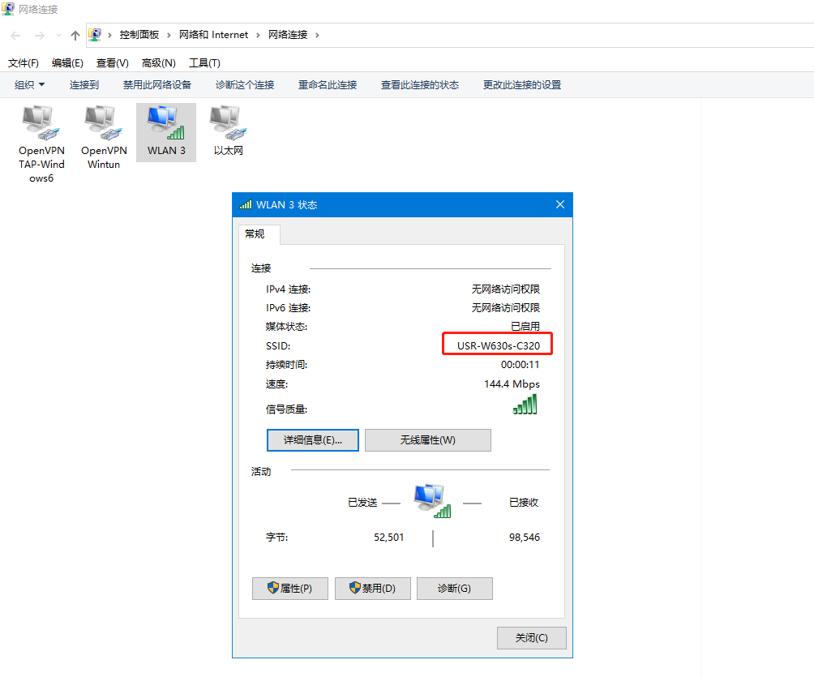Click the 详细信息(E)... button

tap(312, 440)
